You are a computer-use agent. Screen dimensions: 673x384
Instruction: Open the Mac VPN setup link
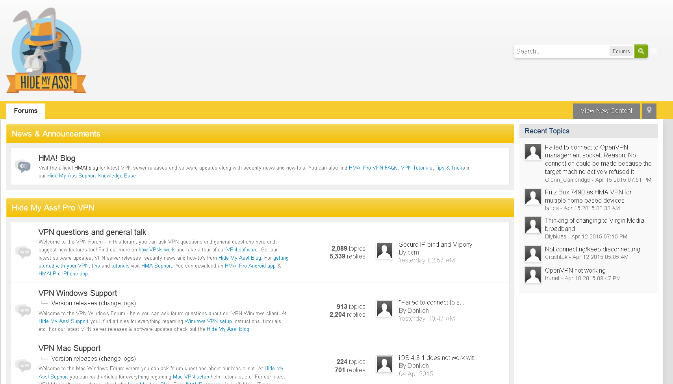[191, 377]
